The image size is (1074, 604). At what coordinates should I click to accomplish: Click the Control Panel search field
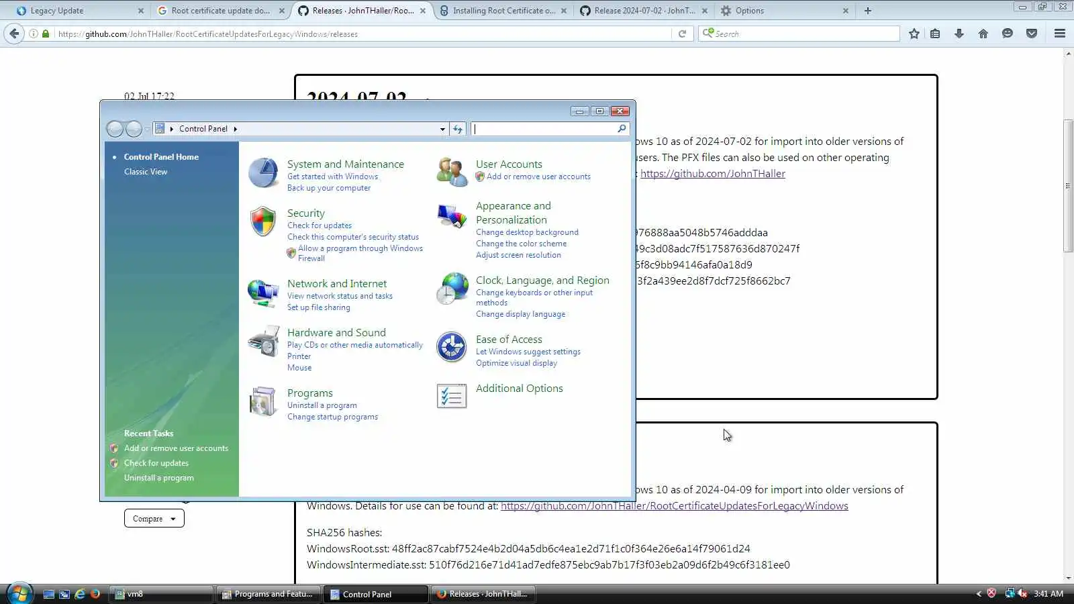point(544,129)
